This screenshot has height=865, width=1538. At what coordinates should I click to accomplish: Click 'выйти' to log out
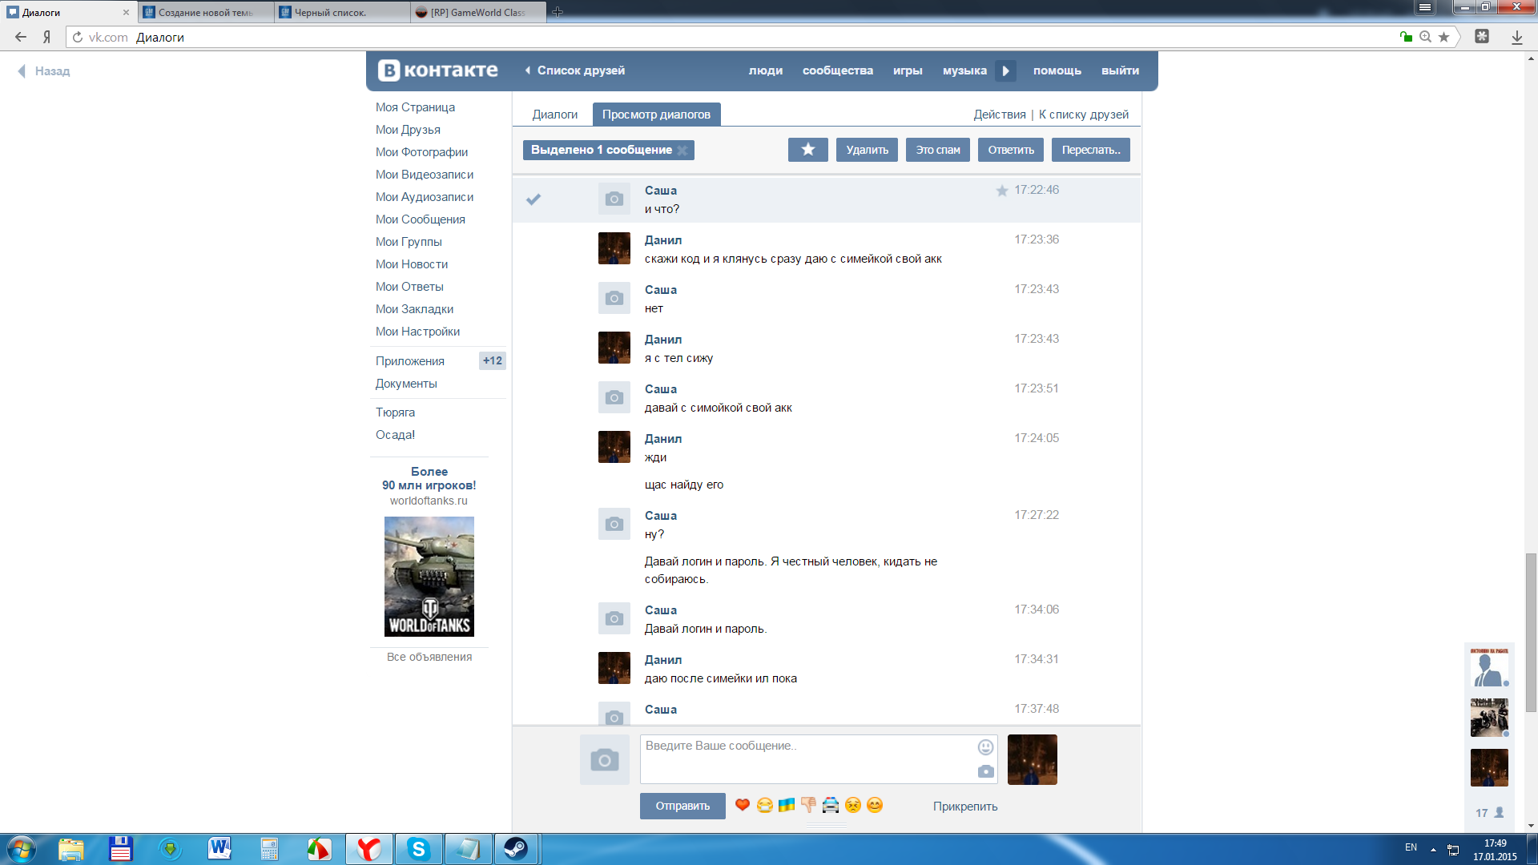coord(1120,70)
